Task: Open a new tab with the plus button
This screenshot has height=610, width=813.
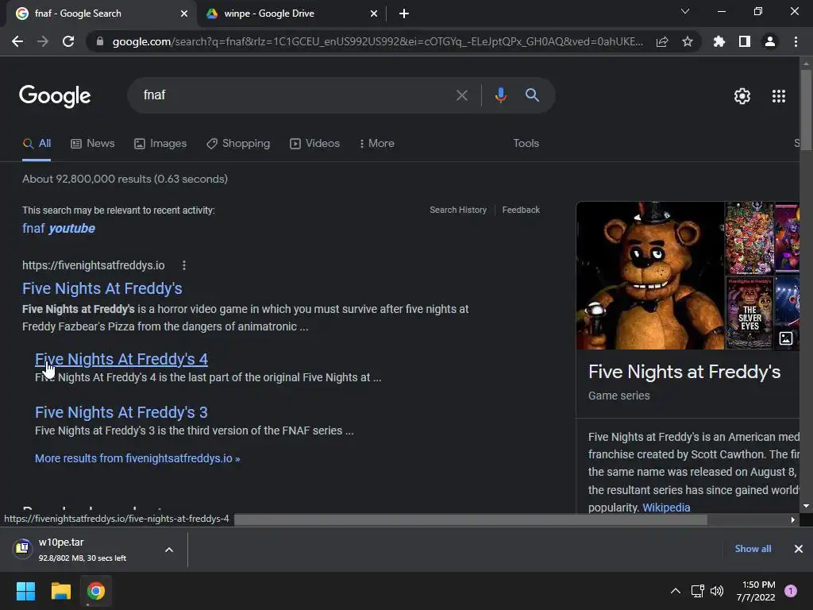Action: [x=404, y=14]
